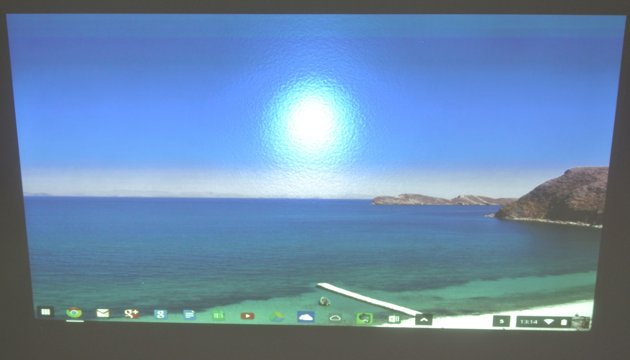Launch Google Chrome from the shelf
Viewport: 630px width, 360px height.
click(x=74, y=312)
